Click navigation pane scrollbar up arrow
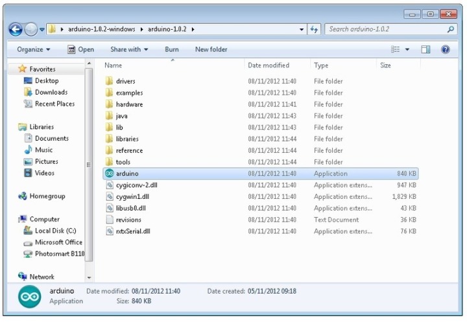Image resolution: width=467 pixels, height=322 pixels. tap(89, 63)
